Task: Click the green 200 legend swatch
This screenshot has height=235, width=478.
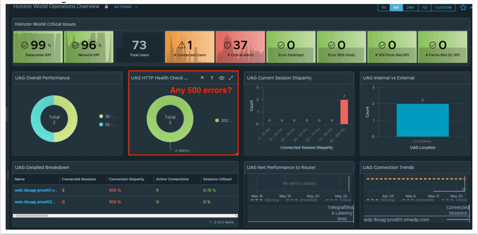Action: 217,120
